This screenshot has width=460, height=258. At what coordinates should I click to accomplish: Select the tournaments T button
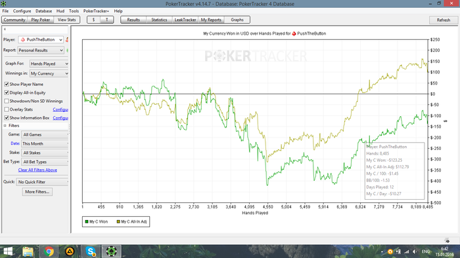tap(106, 20)
